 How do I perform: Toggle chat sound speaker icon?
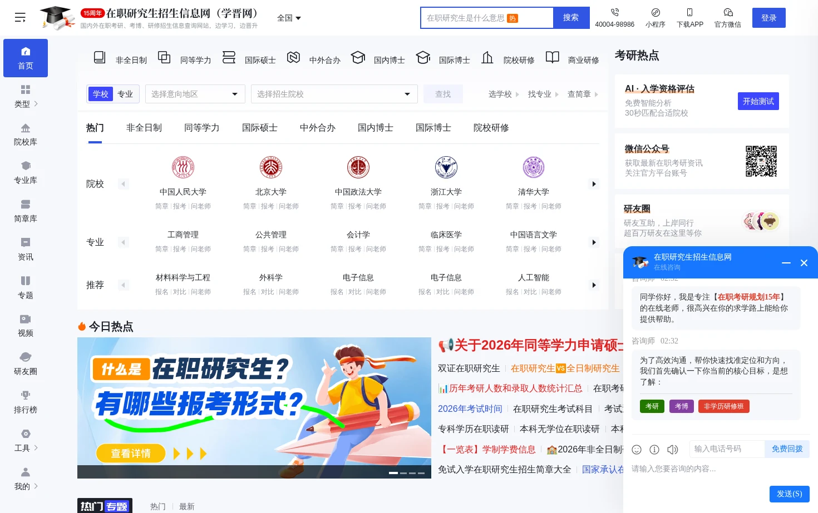pyautogui.click(x=673, y=450)
